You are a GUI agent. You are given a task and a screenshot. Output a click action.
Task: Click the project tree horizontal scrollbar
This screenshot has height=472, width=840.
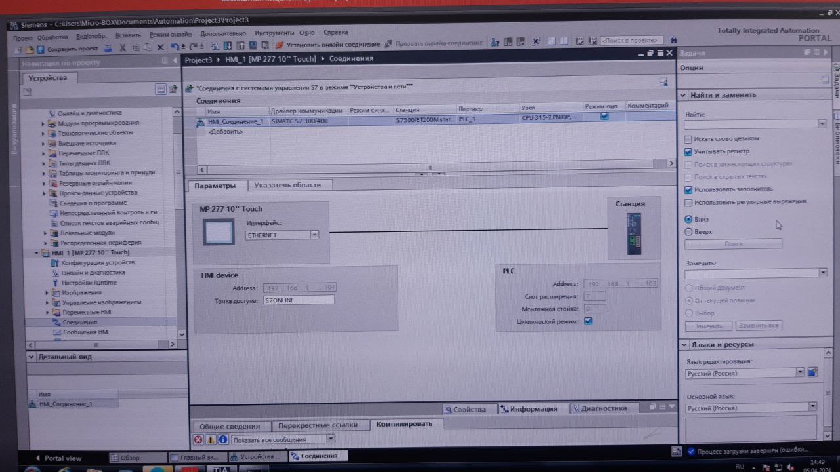tap(102, 344)
